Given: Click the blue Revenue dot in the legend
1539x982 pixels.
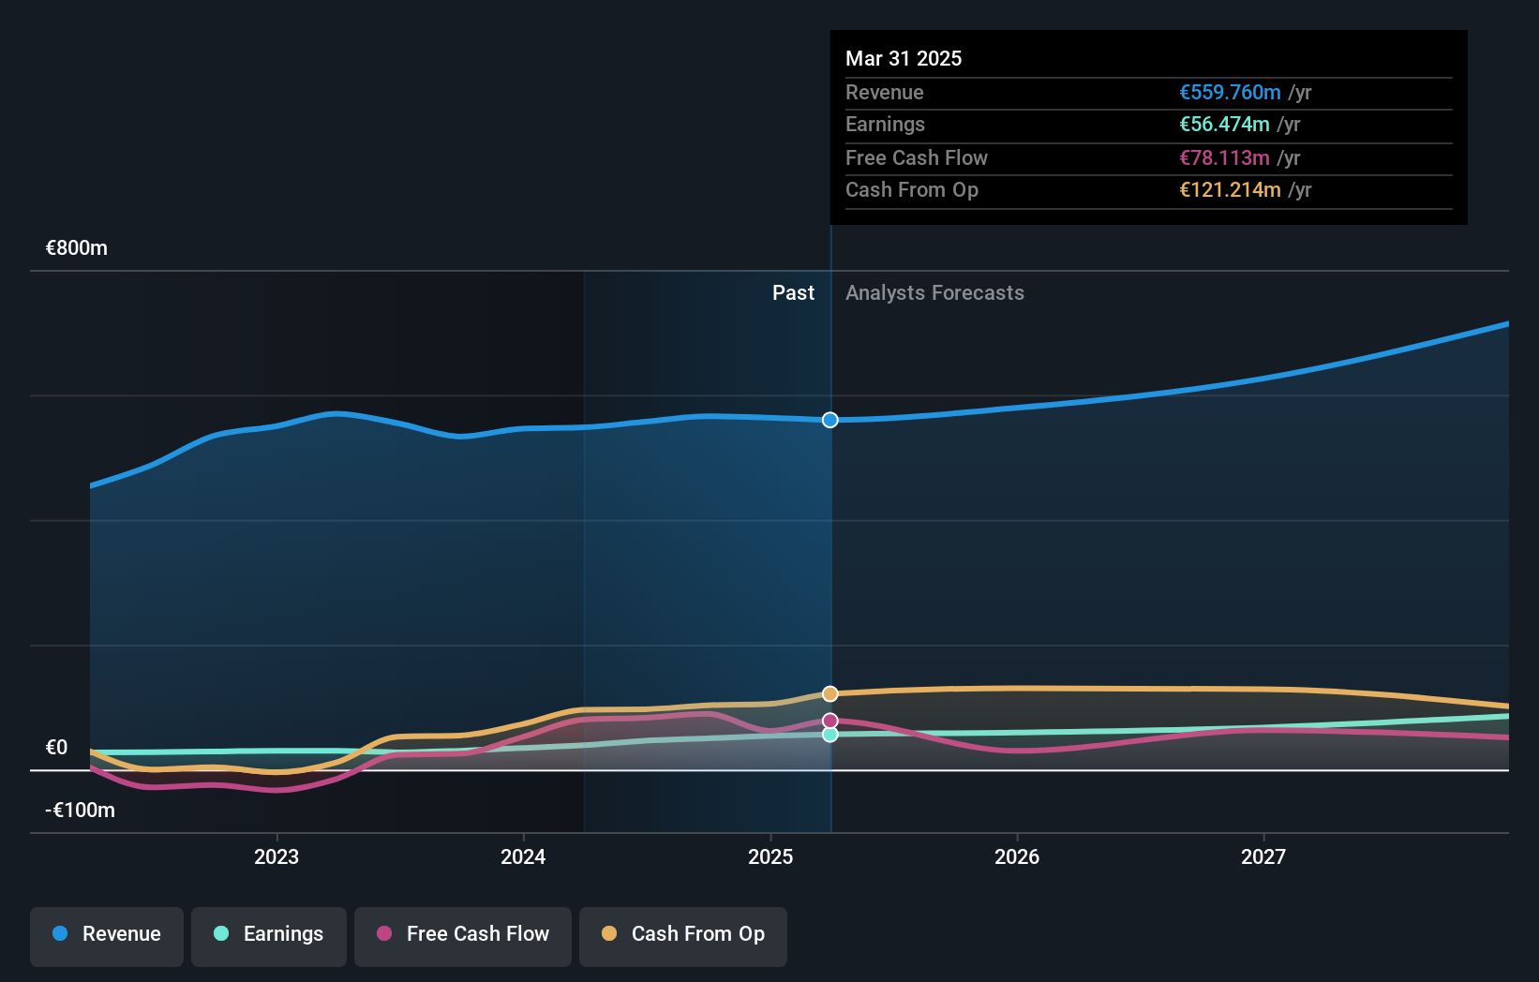Looking at the screenshot, I should (x=61, y=934).
